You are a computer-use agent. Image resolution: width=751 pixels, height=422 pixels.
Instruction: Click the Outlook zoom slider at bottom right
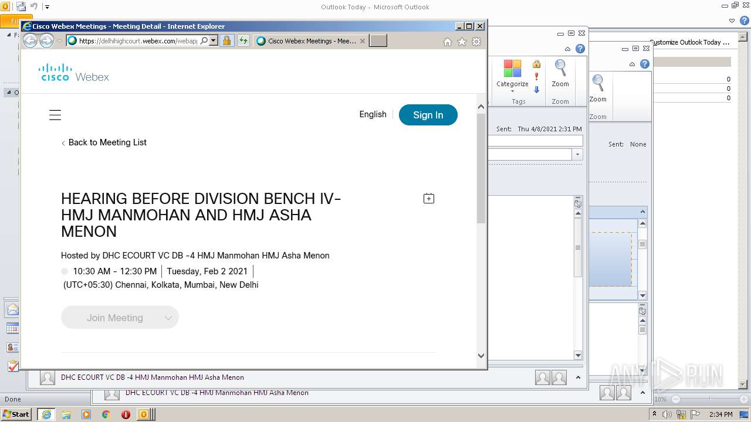[x=710, y=399]
